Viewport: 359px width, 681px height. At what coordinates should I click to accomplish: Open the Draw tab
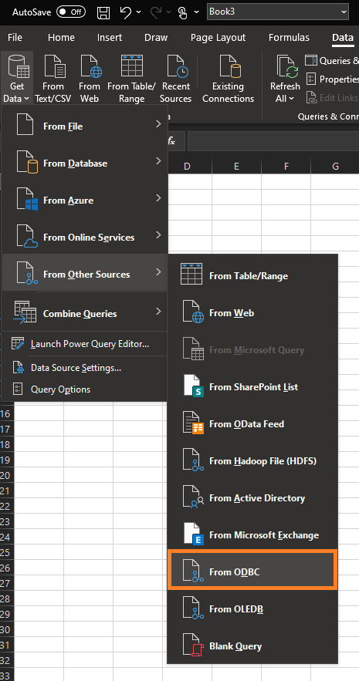pyautogui.click(x=156, y=37)
